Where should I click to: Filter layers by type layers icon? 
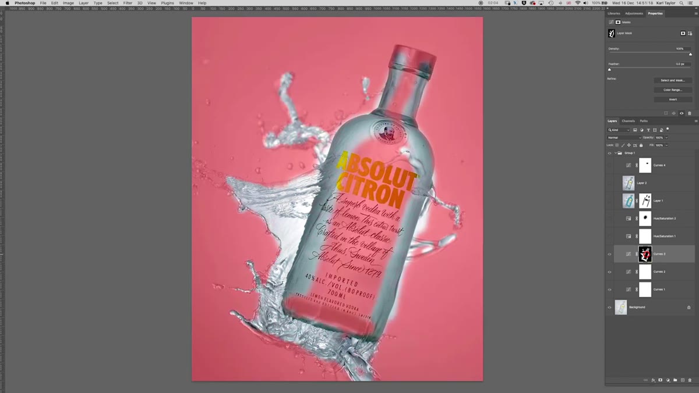tap(648, 130)
